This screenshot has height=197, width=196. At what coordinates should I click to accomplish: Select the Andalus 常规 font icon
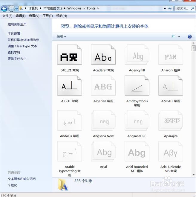(69, 121)
